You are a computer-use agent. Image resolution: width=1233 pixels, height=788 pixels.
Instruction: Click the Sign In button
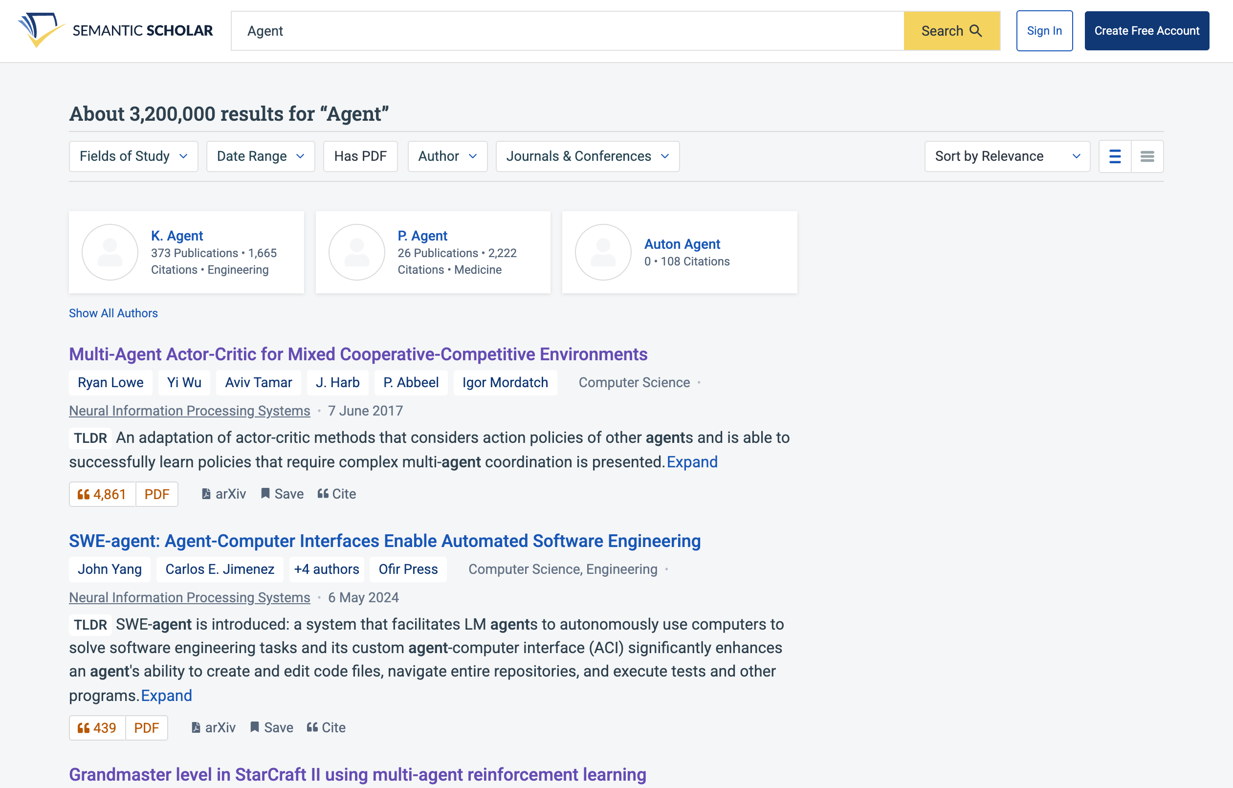tap(1044, 31)
